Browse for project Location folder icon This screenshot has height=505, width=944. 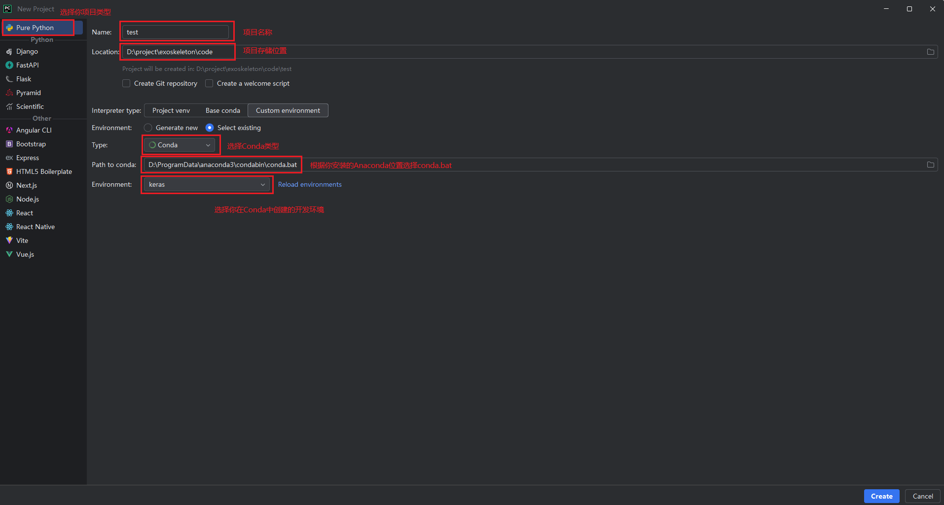point(931,52)
